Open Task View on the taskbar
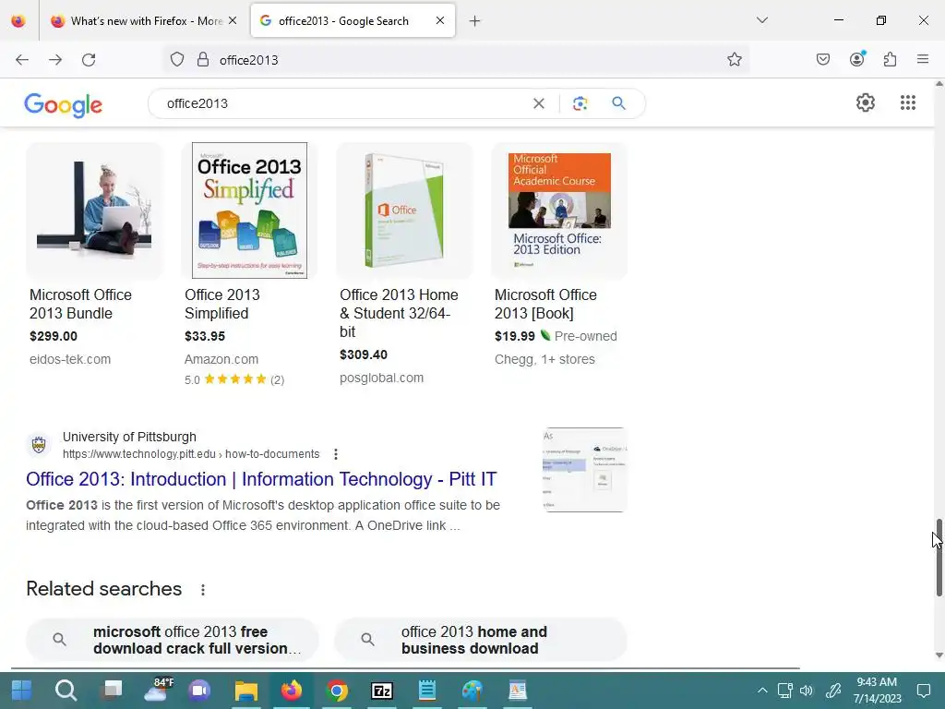 112,691
